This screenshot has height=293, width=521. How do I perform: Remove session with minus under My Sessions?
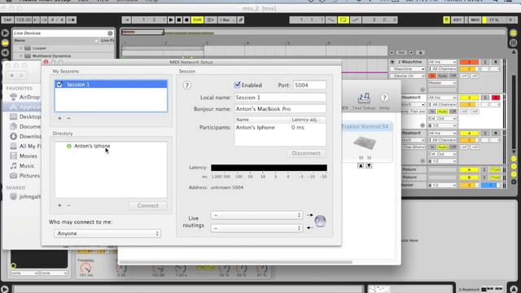tap(68, 118)
